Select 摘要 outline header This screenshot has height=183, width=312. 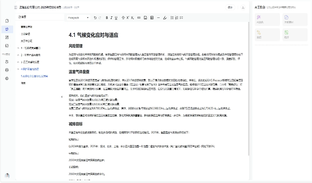pos(22,17)
